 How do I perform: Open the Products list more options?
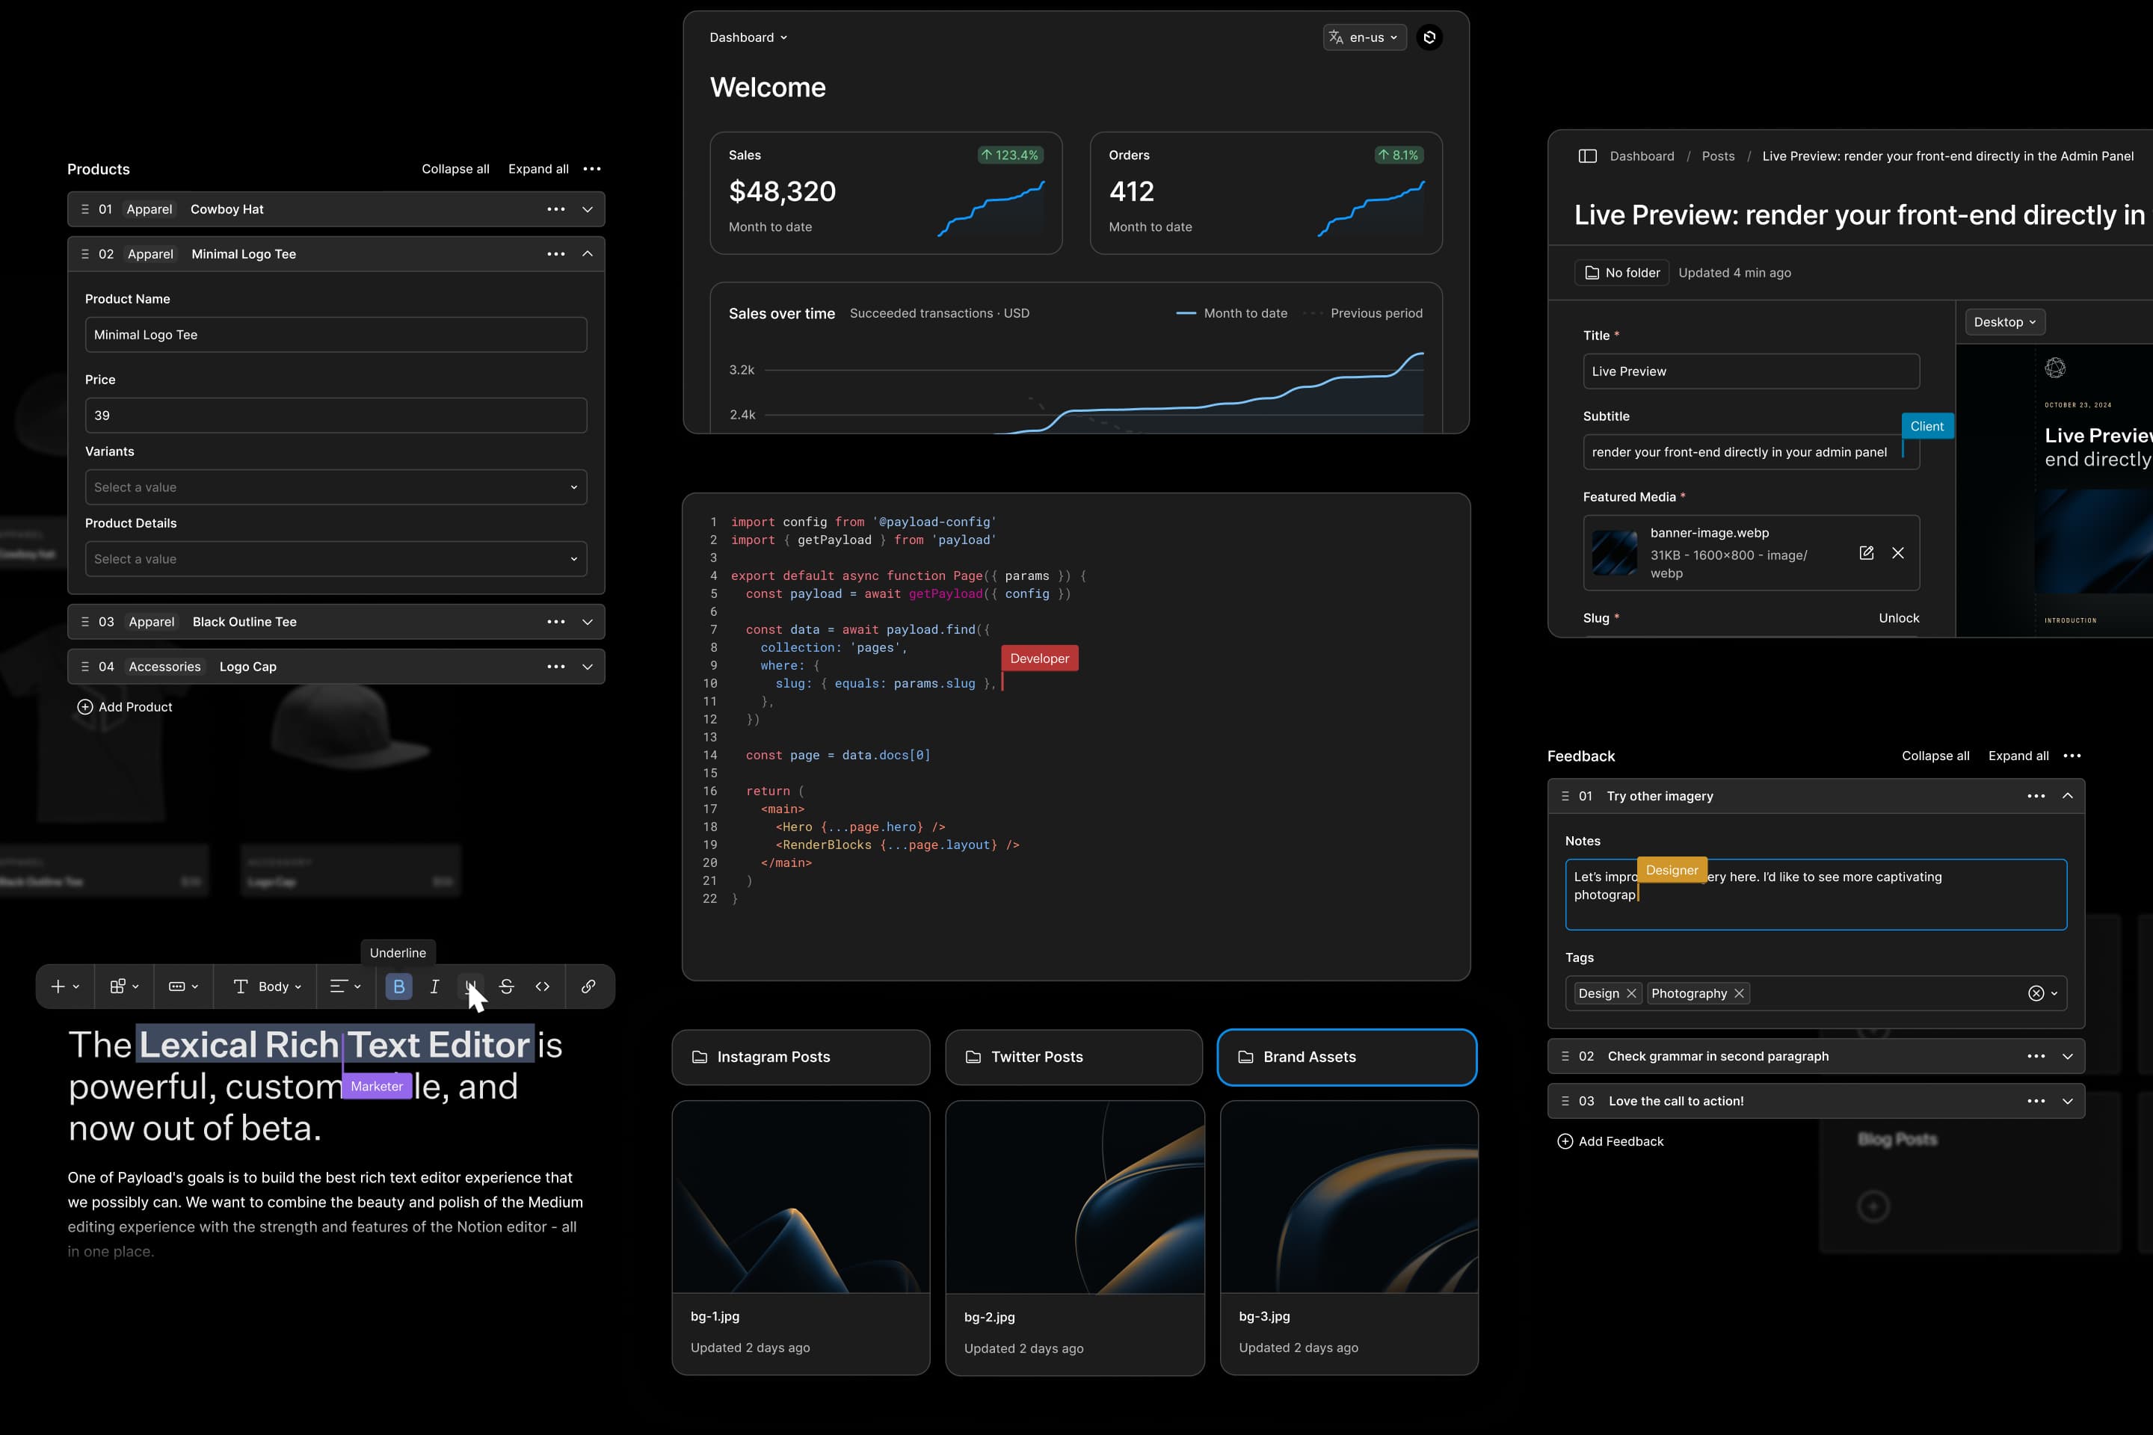592,170
